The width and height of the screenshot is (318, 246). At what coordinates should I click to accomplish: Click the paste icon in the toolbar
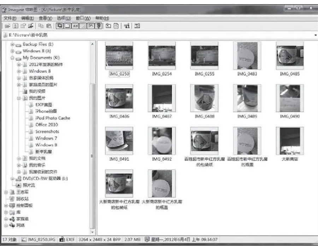(48, 26)
